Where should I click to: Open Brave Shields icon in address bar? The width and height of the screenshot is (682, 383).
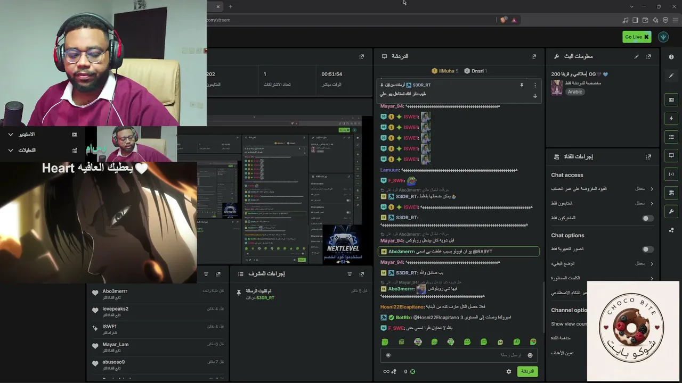[x=504, y=20]
